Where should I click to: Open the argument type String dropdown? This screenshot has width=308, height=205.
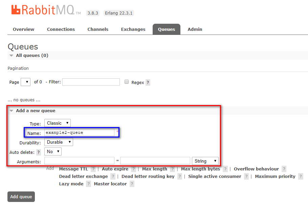205,161
